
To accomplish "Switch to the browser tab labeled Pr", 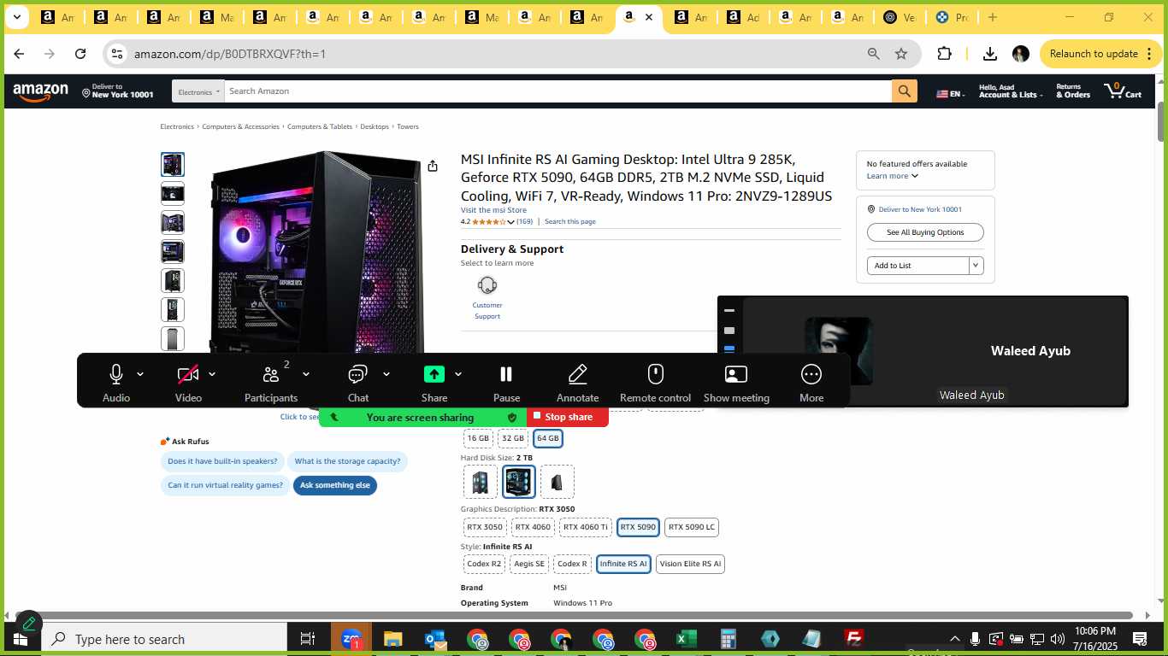I will tap(952, 17).
